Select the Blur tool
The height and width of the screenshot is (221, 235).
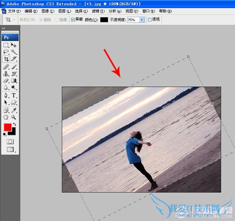point(6,87)
